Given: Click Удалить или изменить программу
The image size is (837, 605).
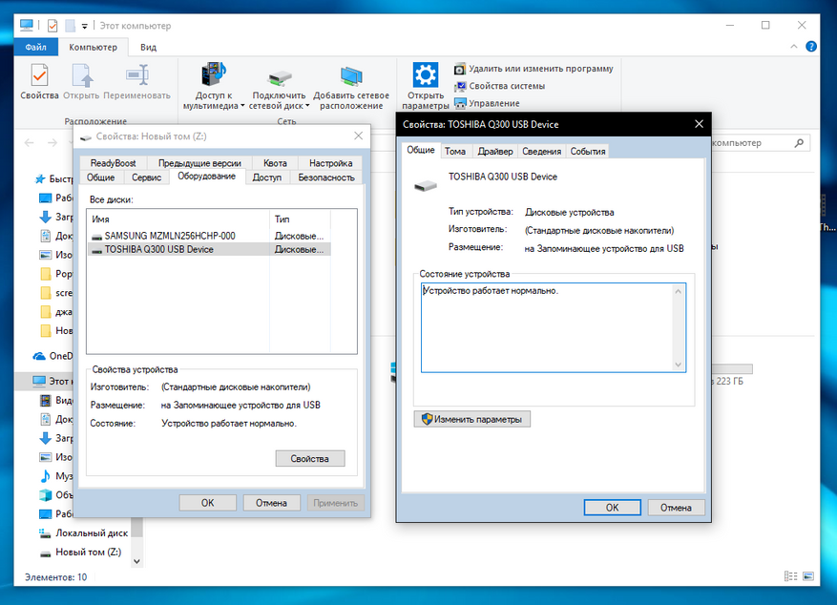Looking at the screenshot, I should point(534,69).
